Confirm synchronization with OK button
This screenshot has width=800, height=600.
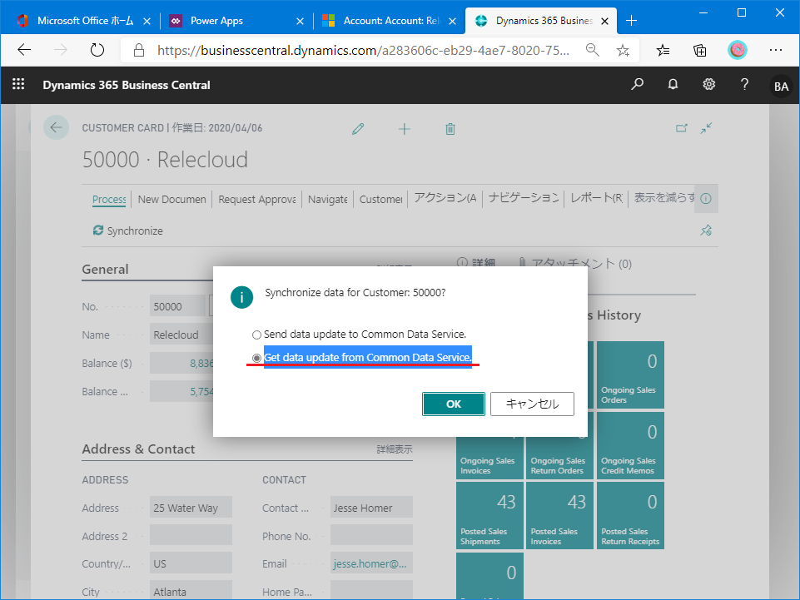click(x=453, y=404)
